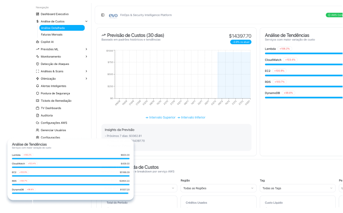Toggle Intervalo Superior legend series
Image resolution: width=343 pixels, height=213 pixels.
pyautogui.click(x=160, y=117)
